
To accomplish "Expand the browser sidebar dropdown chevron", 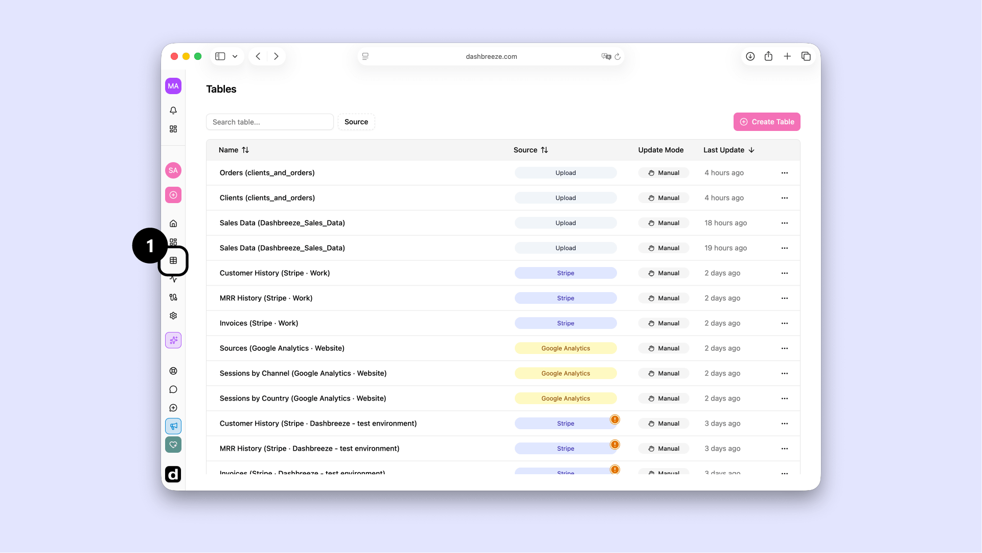I will tap(235, 56).
